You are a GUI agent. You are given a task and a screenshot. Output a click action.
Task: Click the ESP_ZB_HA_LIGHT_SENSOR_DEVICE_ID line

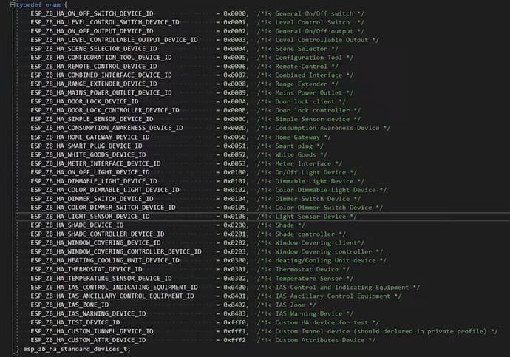pos(90,217)
